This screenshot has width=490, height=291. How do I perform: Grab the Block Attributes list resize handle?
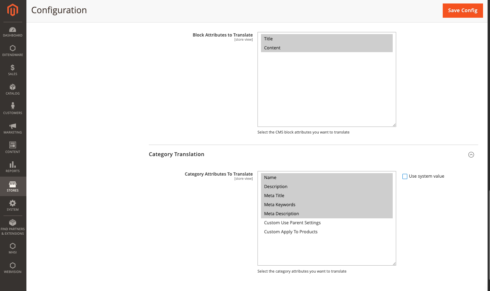(x=394, y=125)
